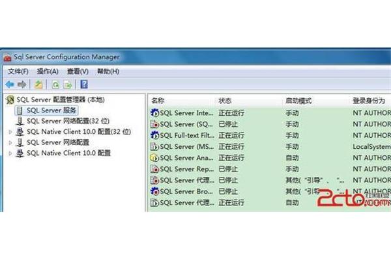This screenshot has height=260, width=391.
Task: Sort by the 启动模式 column header
Action: tap(298, 101)
